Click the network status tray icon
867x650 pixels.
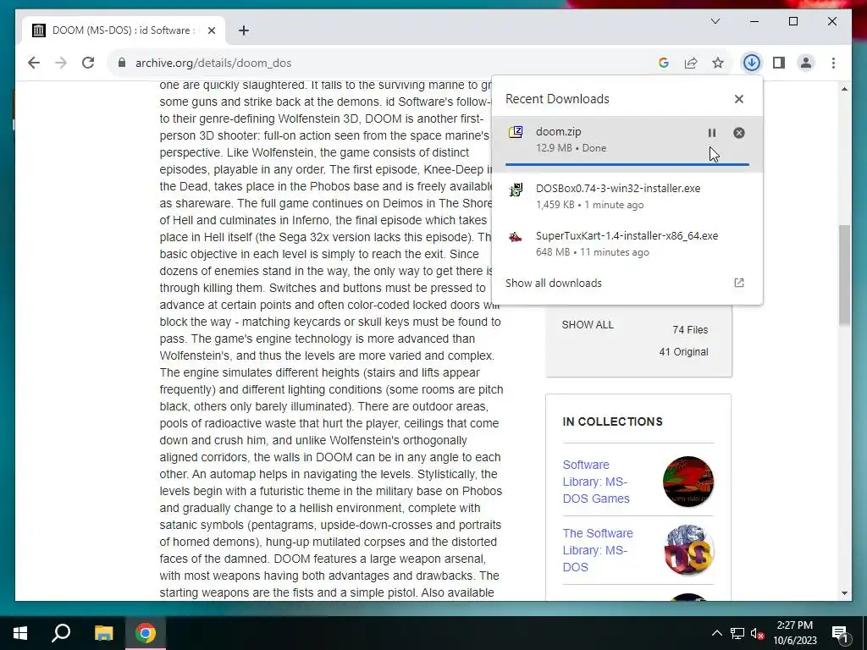pyautogui.click(x=737, y=633)
